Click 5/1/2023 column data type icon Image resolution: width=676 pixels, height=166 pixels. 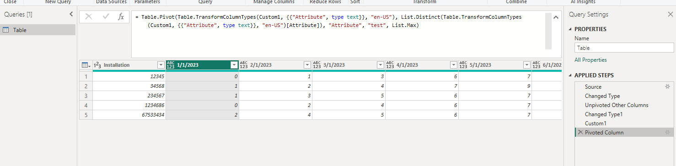pos(463,65)
